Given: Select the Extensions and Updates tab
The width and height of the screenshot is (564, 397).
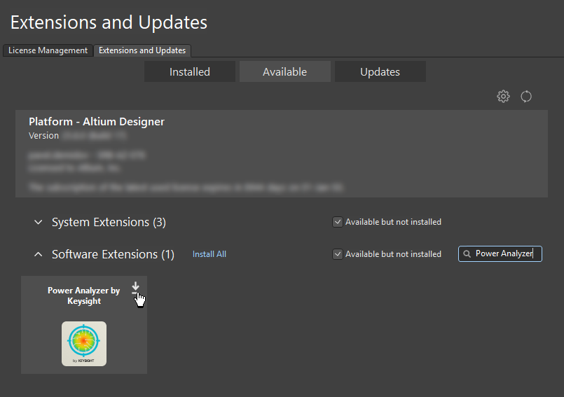Looking at the screenshot, I should (x=142, y=50).
